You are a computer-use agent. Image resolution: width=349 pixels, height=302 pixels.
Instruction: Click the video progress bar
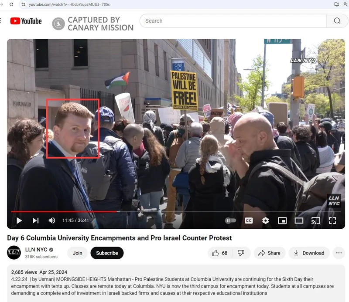click(x=174, y=212)
